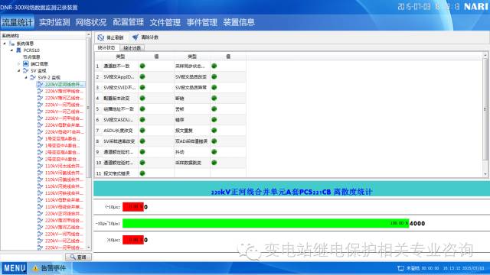Click the warning triangle icon beside 告警事件
The height and width of the screenshot is (275, 490).
[x=36, y=268]
